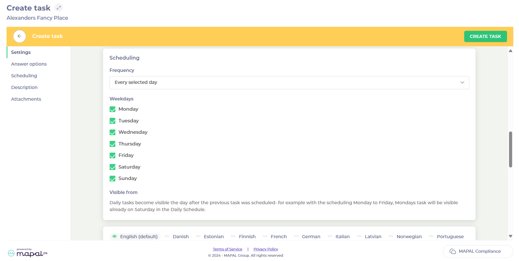
Task: Jump to Scheduling in the sidebar
Action: pyautogui.click(x=24, y=76)
